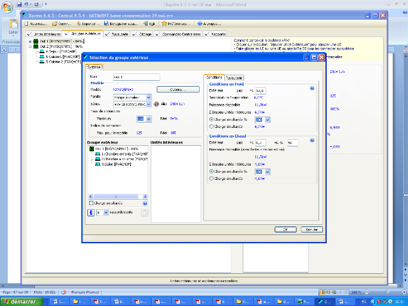Image resolution: width=408 pixels, height=306 pixels.
Task: Click the blue help icon in Conditions en Froid
Action: pos(312,88)
